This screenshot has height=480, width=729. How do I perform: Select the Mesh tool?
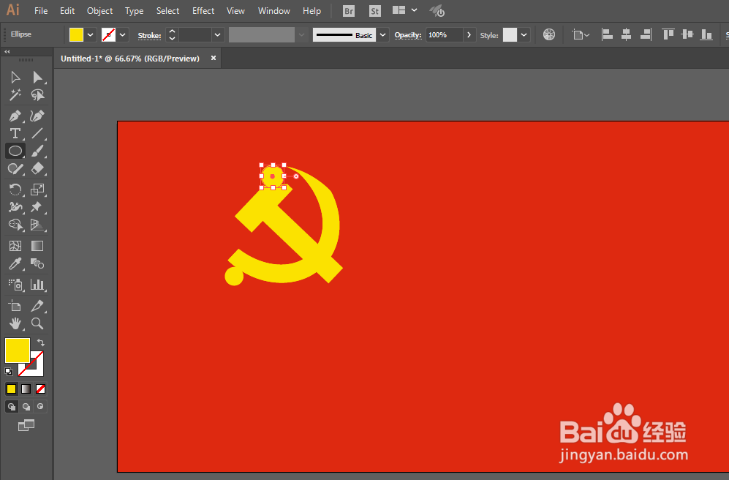pyautogui.click(x=15, y=246)
